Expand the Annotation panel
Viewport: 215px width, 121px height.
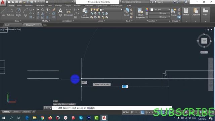click(x=68, y=21)
